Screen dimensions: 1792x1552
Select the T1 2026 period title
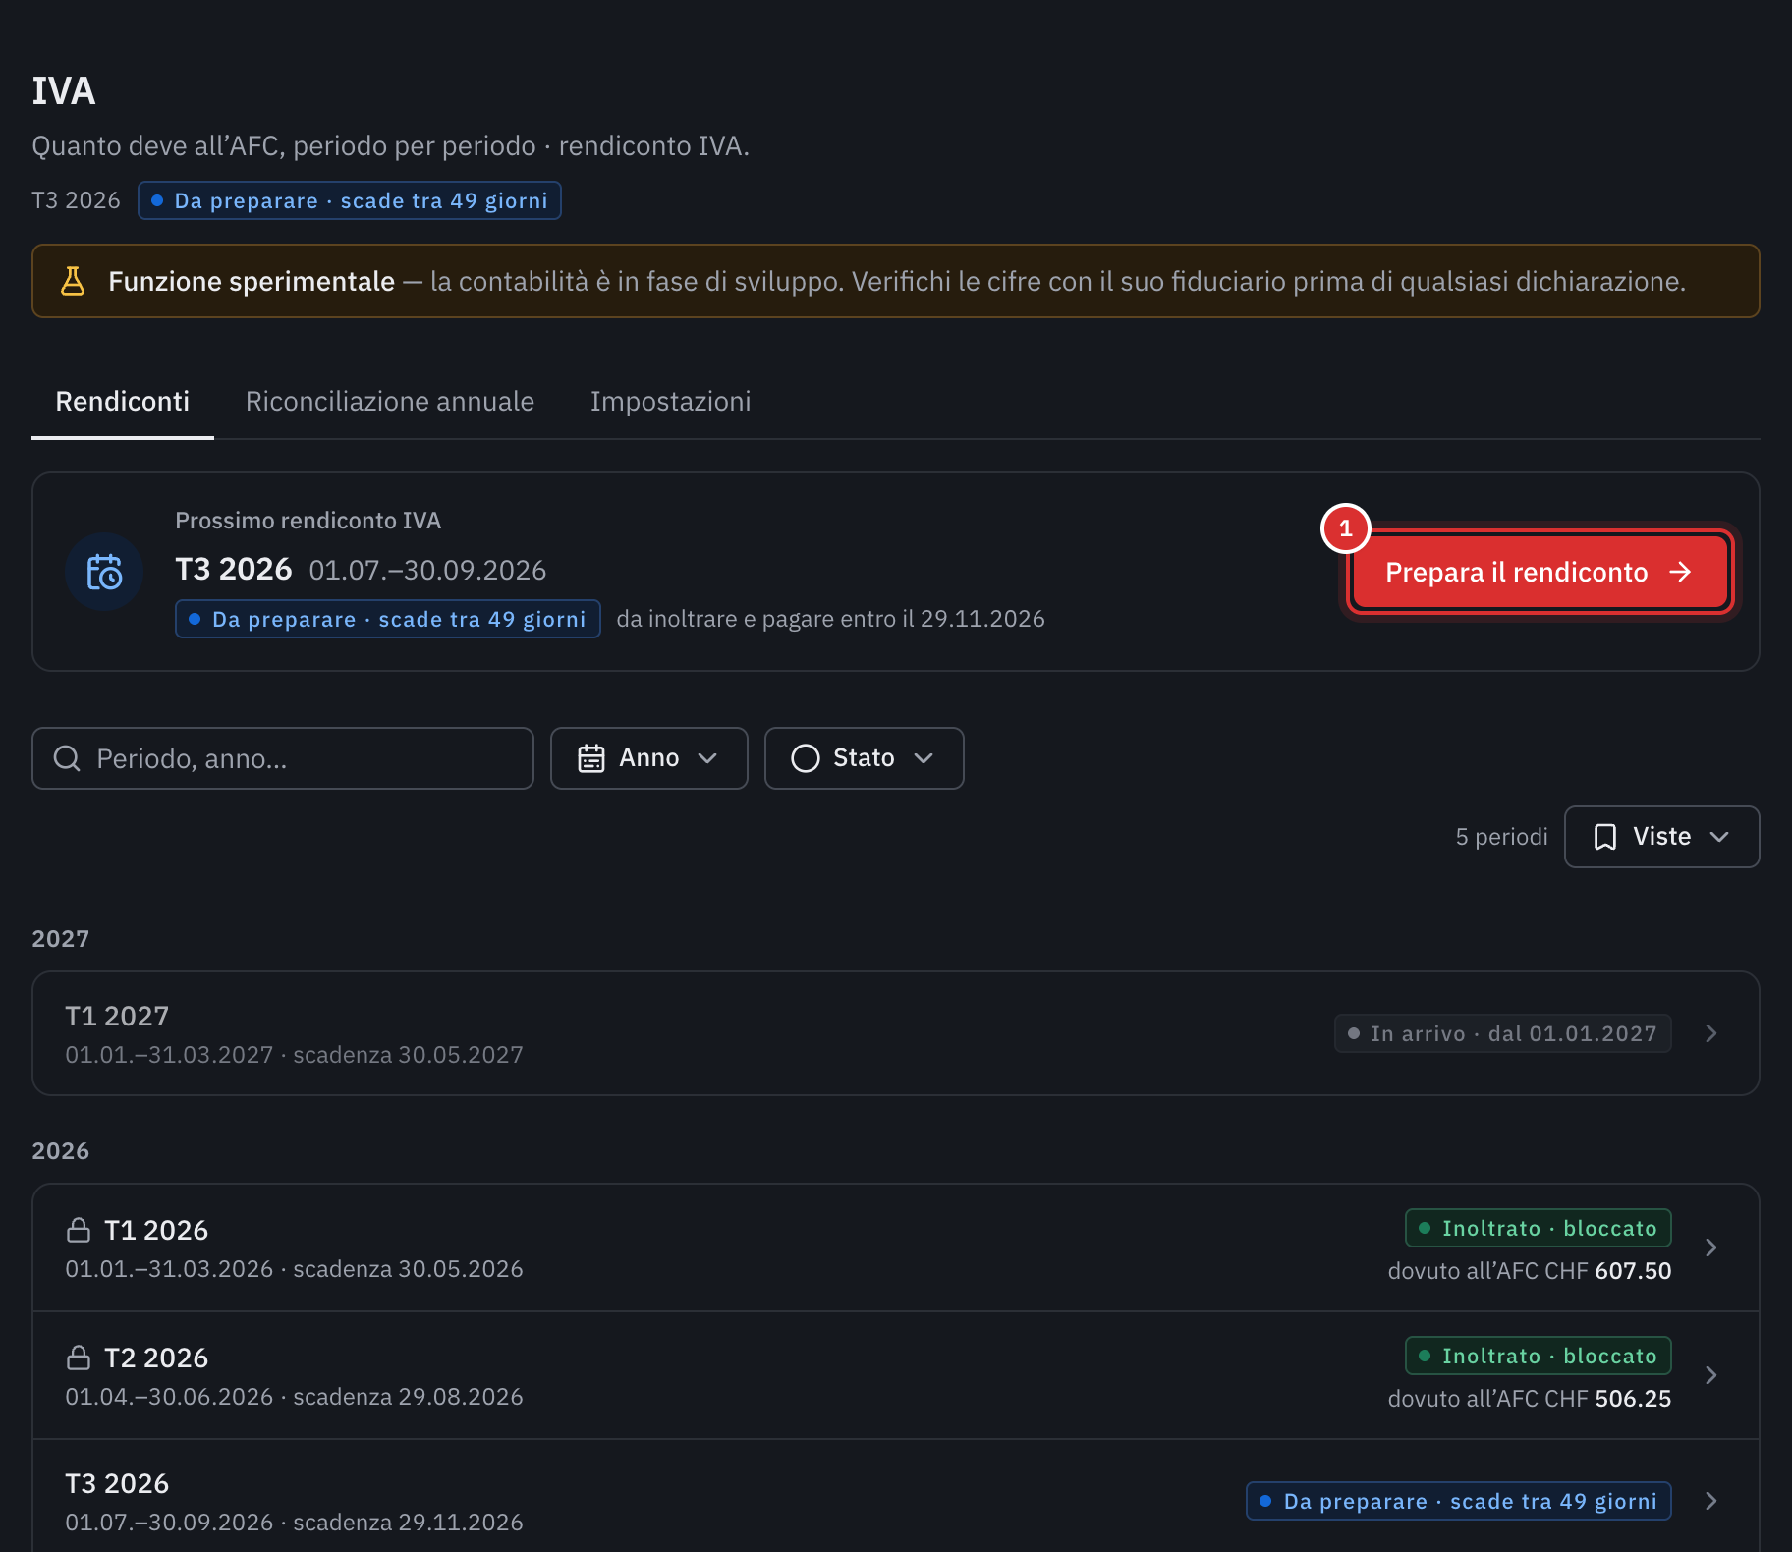click(156, 1230)
